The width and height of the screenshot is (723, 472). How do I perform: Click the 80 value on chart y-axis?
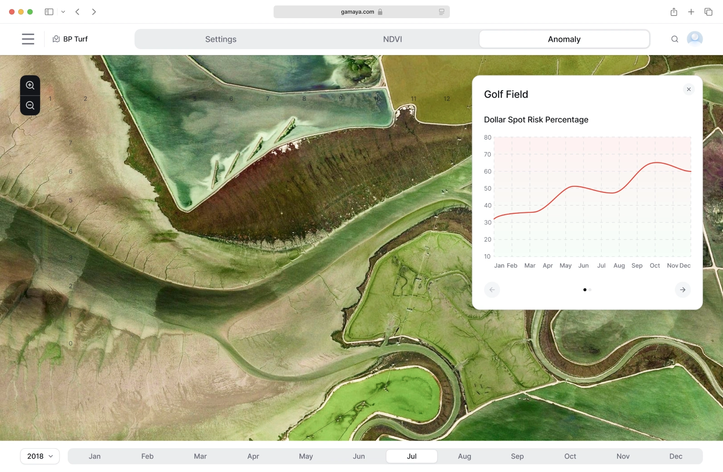point(488,137)
